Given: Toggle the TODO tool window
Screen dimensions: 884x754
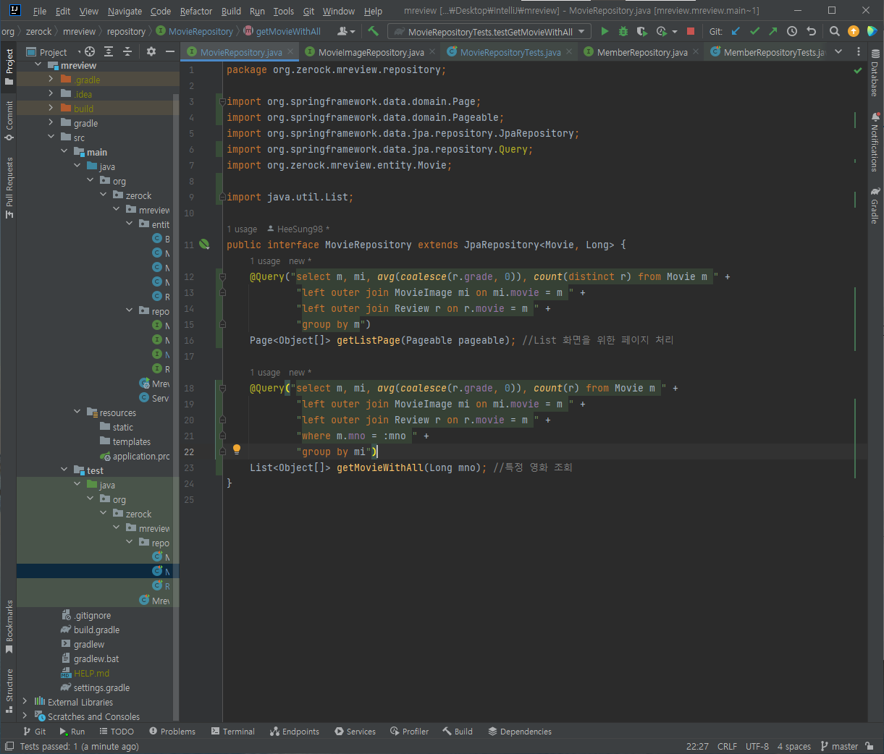Looking at the screenshot, I should (x=117, y=732).
